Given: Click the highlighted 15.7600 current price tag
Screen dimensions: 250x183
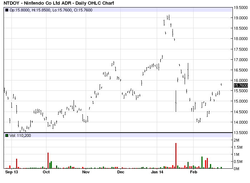Looking at the screenshot, I should [x=241, y=85].
